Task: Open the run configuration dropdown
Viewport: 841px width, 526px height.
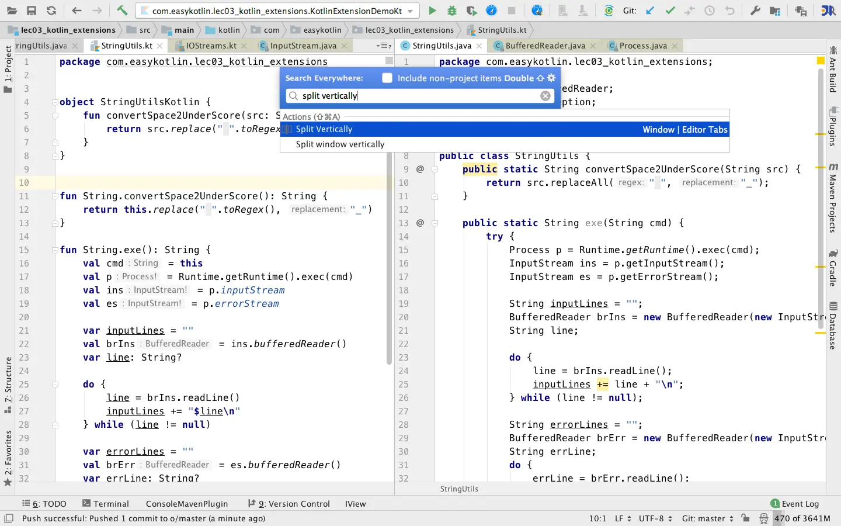Action: click(411, 11)
